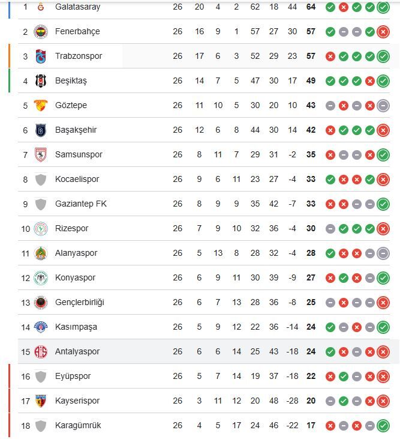This screenshot has height=439, width=400.
Task: Select the Eyüpspor table row
Action: (x=180, y=376)
